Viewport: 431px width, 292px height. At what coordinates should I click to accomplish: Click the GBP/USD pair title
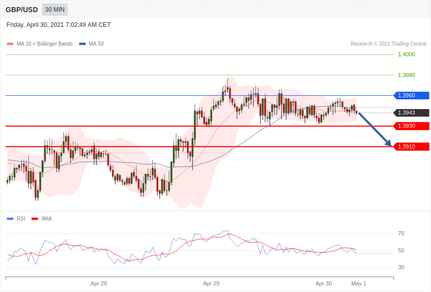click(x=22, y=10)
